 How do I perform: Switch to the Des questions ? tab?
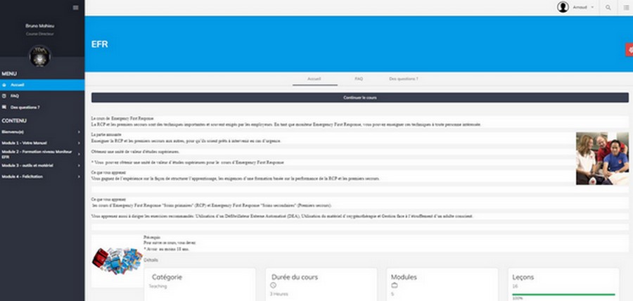click(x=403, y=79)
